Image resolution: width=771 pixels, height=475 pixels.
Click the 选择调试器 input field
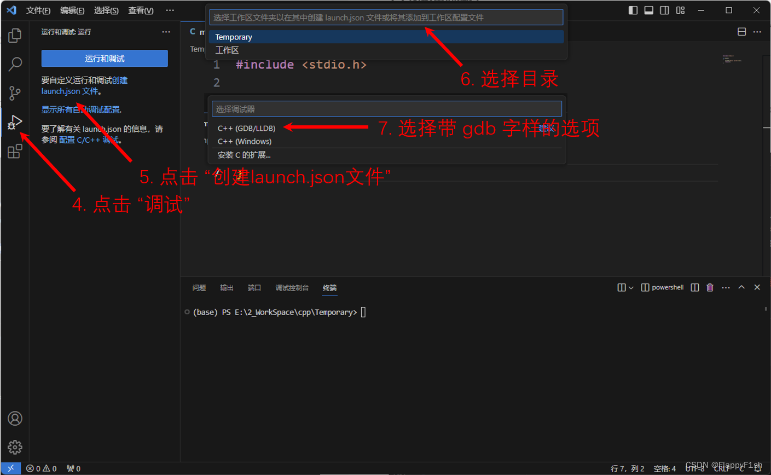click(387, 109)
